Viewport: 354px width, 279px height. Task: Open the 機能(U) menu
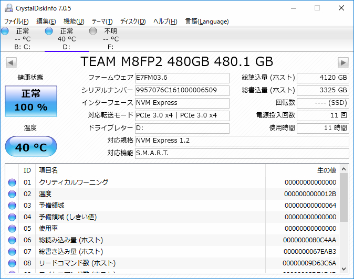[x=74, y=22]
